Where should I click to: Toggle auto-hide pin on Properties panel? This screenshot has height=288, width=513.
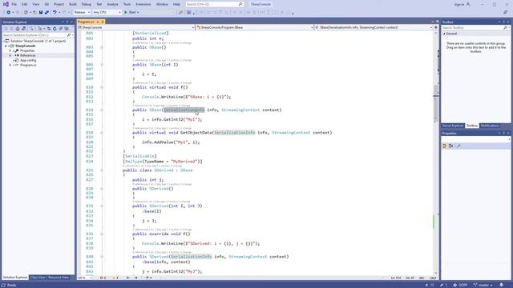504,134
